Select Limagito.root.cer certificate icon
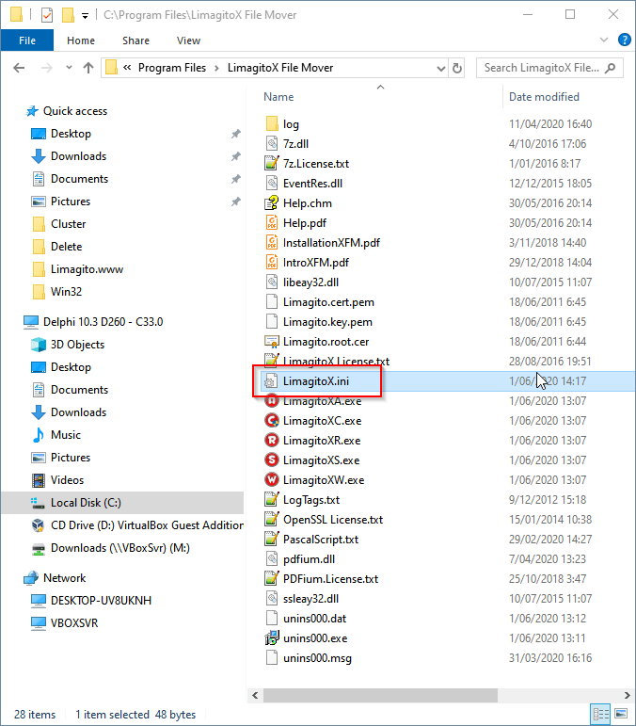This screenshot has width=636, height=726. tap(272, 342)
